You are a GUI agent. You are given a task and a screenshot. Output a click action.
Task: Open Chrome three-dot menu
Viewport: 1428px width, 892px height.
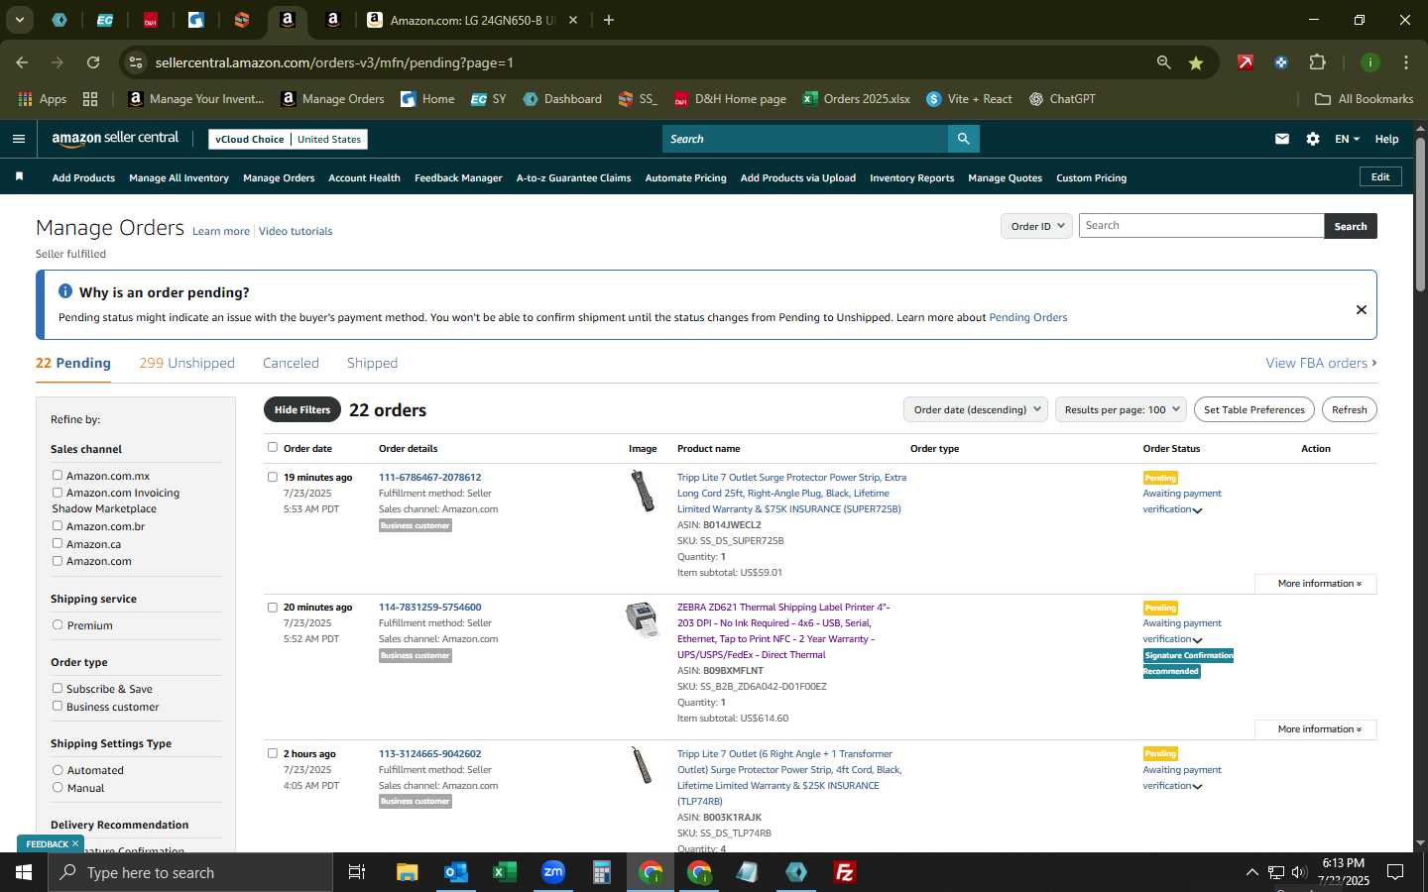tap(1405, 62)
